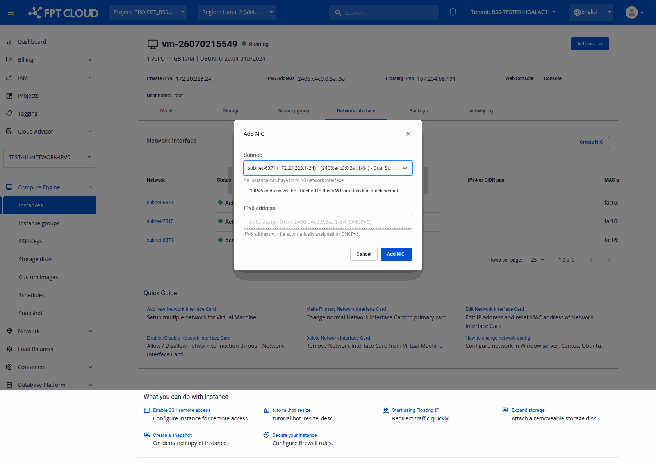Open the user avatar menu

(635, 12)
